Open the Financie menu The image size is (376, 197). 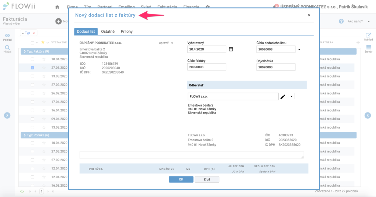(191, 7)
